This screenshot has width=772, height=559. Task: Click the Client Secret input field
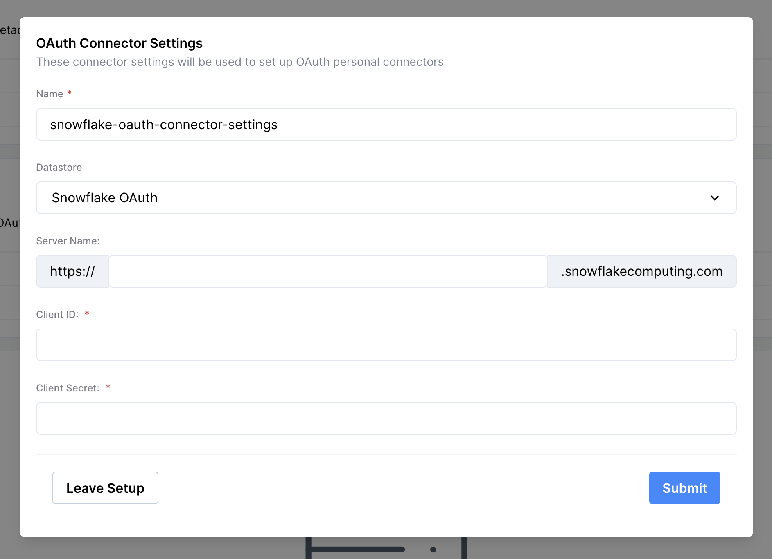point(386,418)
